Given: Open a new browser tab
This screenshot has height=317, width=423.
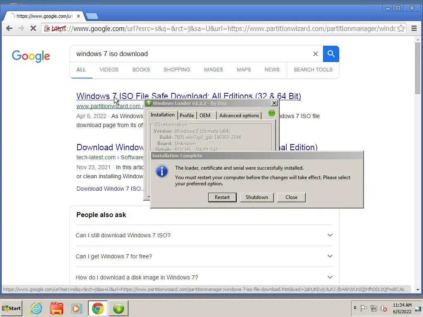Looking at the screenshot, I should tap(92, 16).
